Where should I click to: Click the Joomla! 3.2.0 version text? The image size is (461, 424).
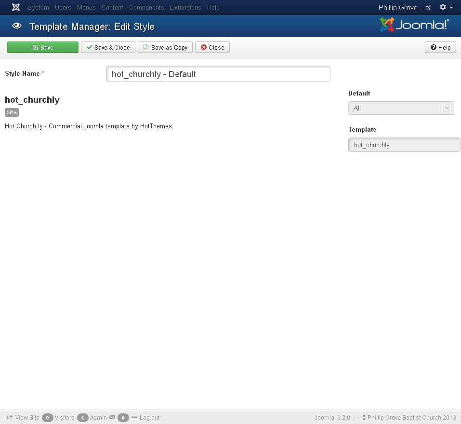(x=332, y=418)
